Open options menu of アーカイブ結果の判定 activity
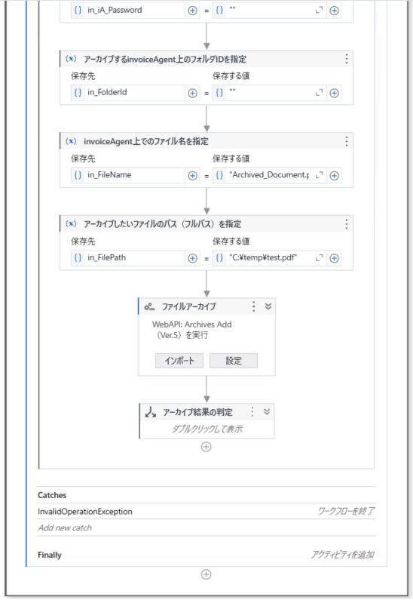This screenshot has height=600, width=413. coord(252,412)
